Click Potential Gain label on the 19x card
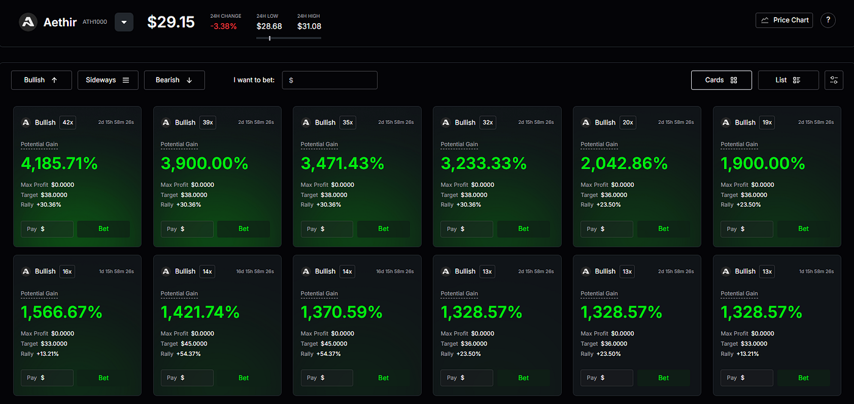This screenshot has height=404, width=854. pos(739,145)
